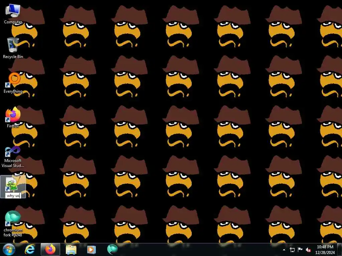Click the 'Everything' label text
This screenshot has width=342, height=256.
click(x=13, y=91)
